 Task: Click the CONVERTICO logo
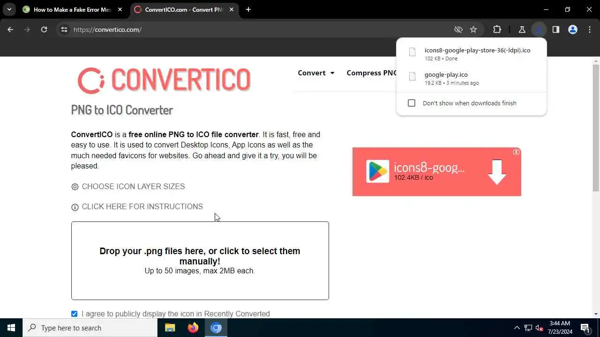(x=164, y=81)
